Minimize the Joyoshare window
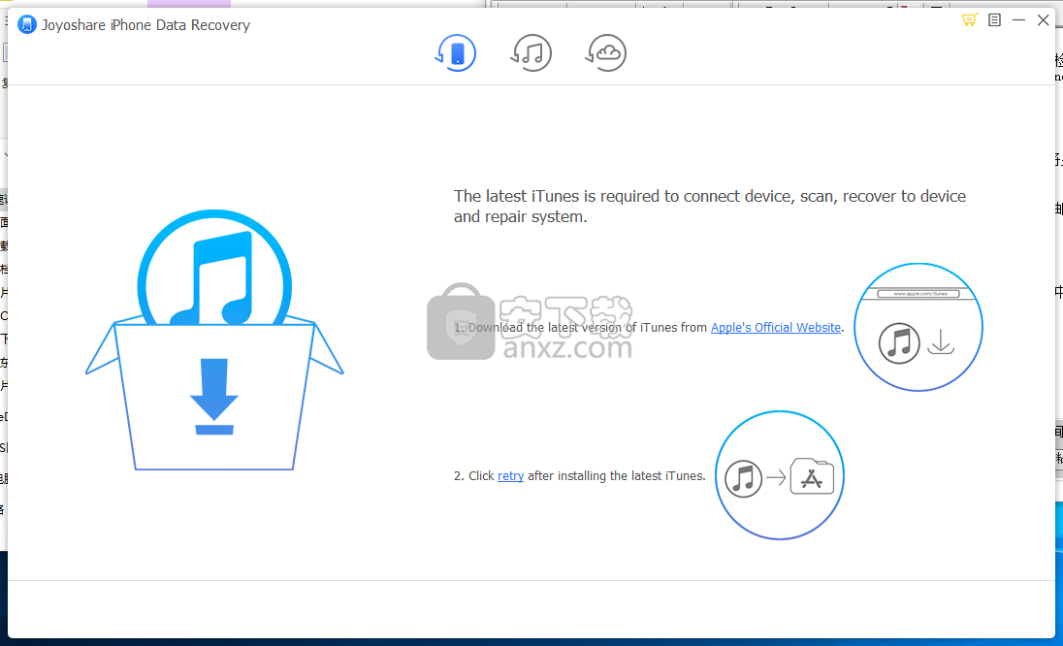Viewport: 1063px width, 646px height. click(x=1018, y=19)
